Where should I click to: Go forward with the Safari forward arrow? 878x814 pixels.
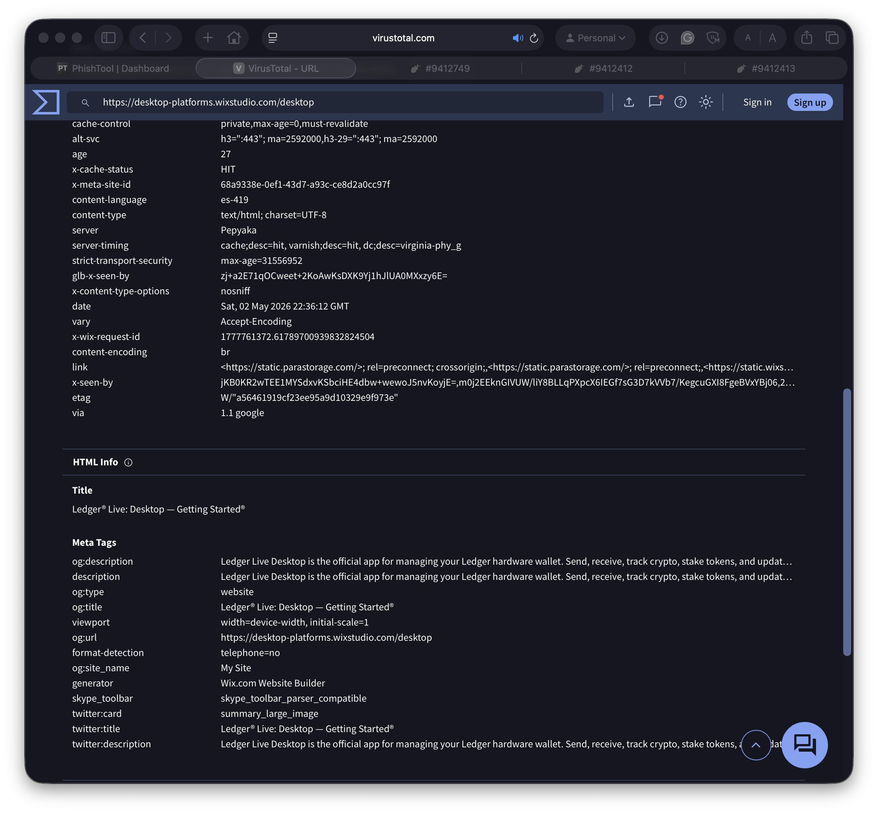point(168,38)
